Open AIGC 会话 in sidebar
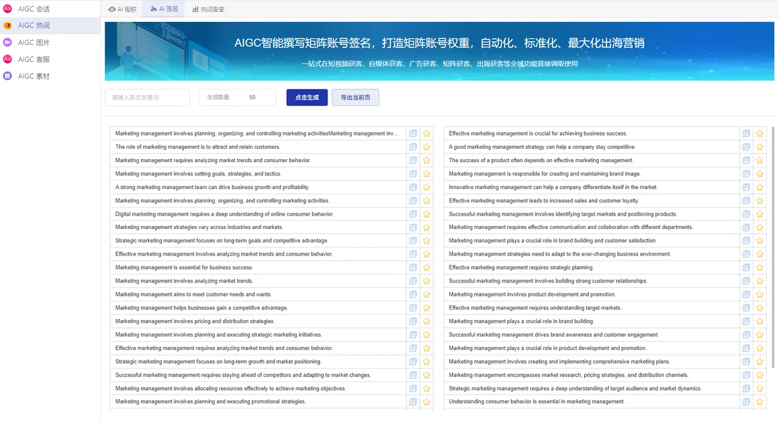779x421 pixels. [33, 9]
